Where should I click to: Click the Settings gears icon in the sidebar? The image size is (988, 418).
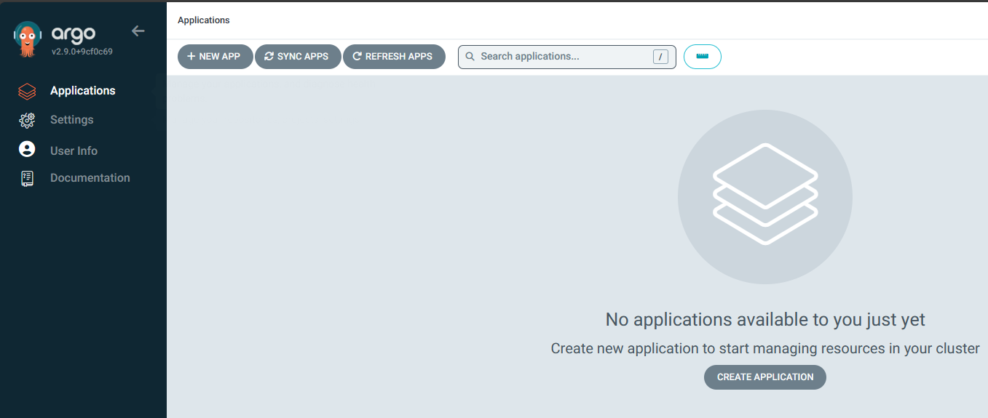coord(27,120)
